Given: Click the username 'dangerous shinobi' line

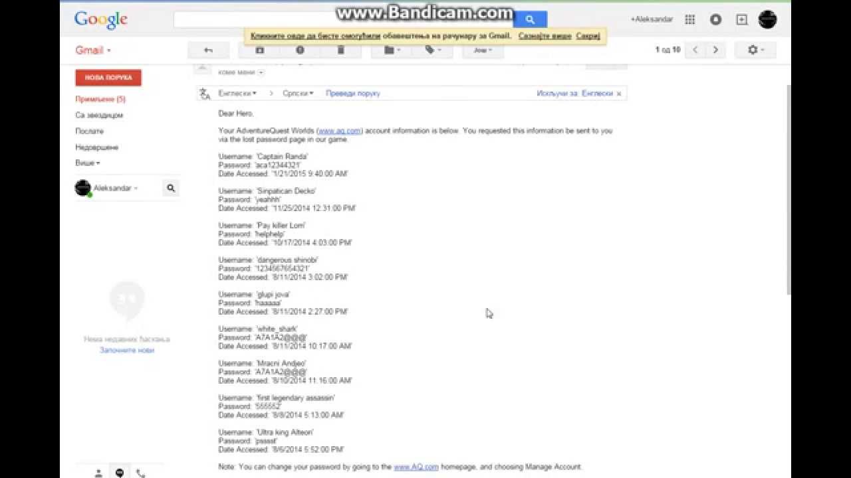Looking at the screenshot, I should pos(269,260).
